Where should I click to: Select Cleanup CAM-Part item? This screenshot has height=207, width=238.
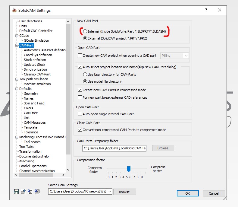pyautogui.click(x=37, y=74)
